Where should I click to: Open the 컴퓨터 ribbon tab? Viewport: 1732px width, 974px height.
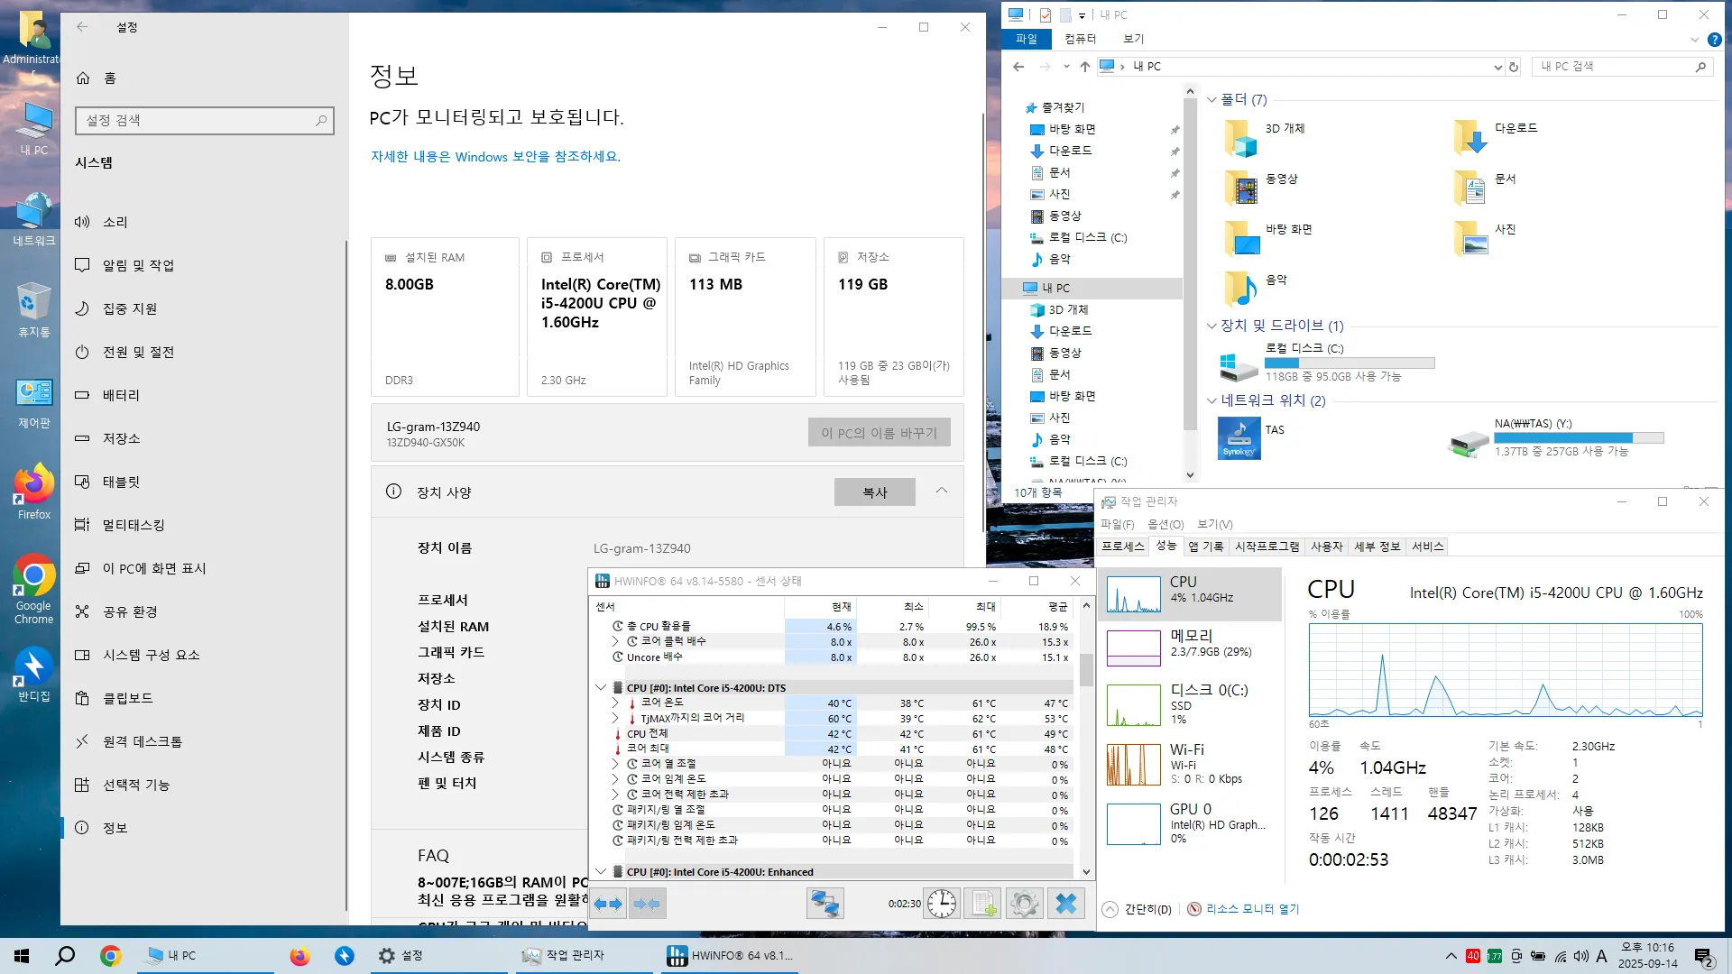pyautogui.click(x=1080, y=39)
